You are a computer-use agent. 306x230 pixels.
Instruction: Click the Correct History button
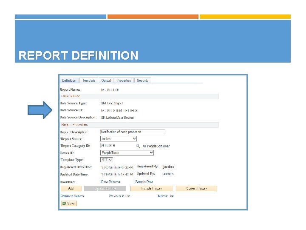point(196,188)
